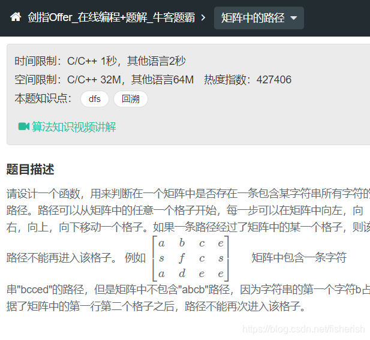Screen dimensions: 370x340
Task: Expand the 矩阵中的路径 dropdown
Action: click(259, 18)
